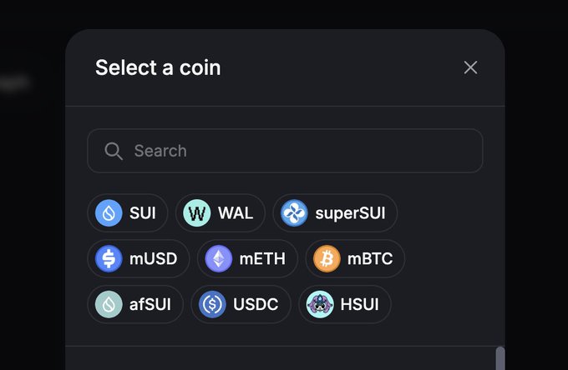Click the USDC circular dollar icon
This screenshot has height=370, width=568.
tap(212, 304)
